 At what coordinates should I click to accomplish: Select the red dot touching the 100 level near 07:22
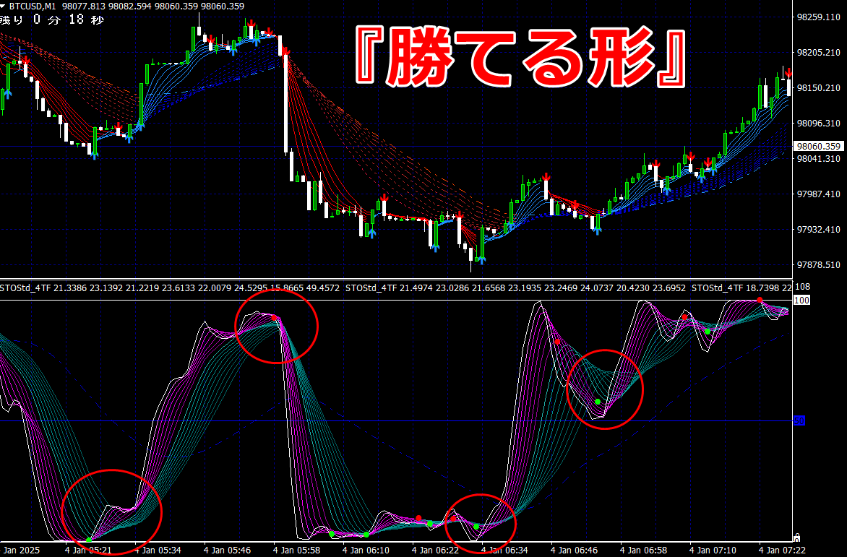tap(760, 300)
